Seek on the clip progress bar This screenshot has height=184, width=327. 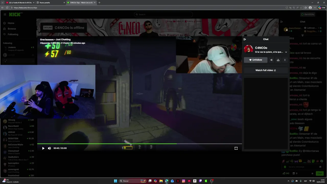[x=139, y=144]
